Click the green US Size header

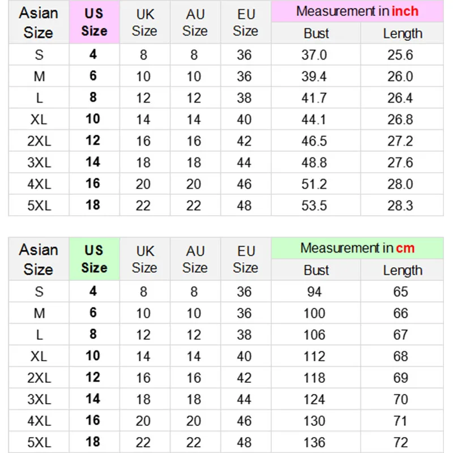[94, 259]
